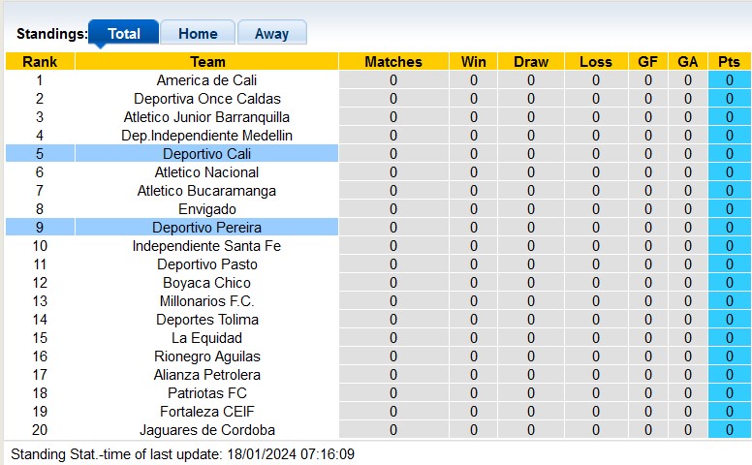Click Dep.Independiente Medellin team name

207,136
